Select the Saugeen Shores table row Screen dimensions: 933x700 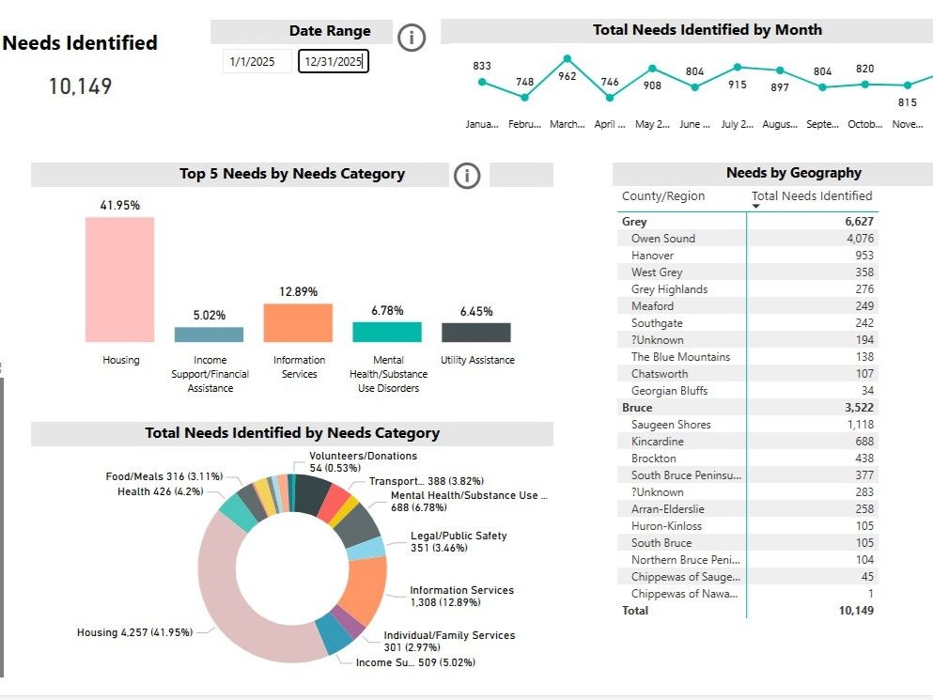point(671,425)
